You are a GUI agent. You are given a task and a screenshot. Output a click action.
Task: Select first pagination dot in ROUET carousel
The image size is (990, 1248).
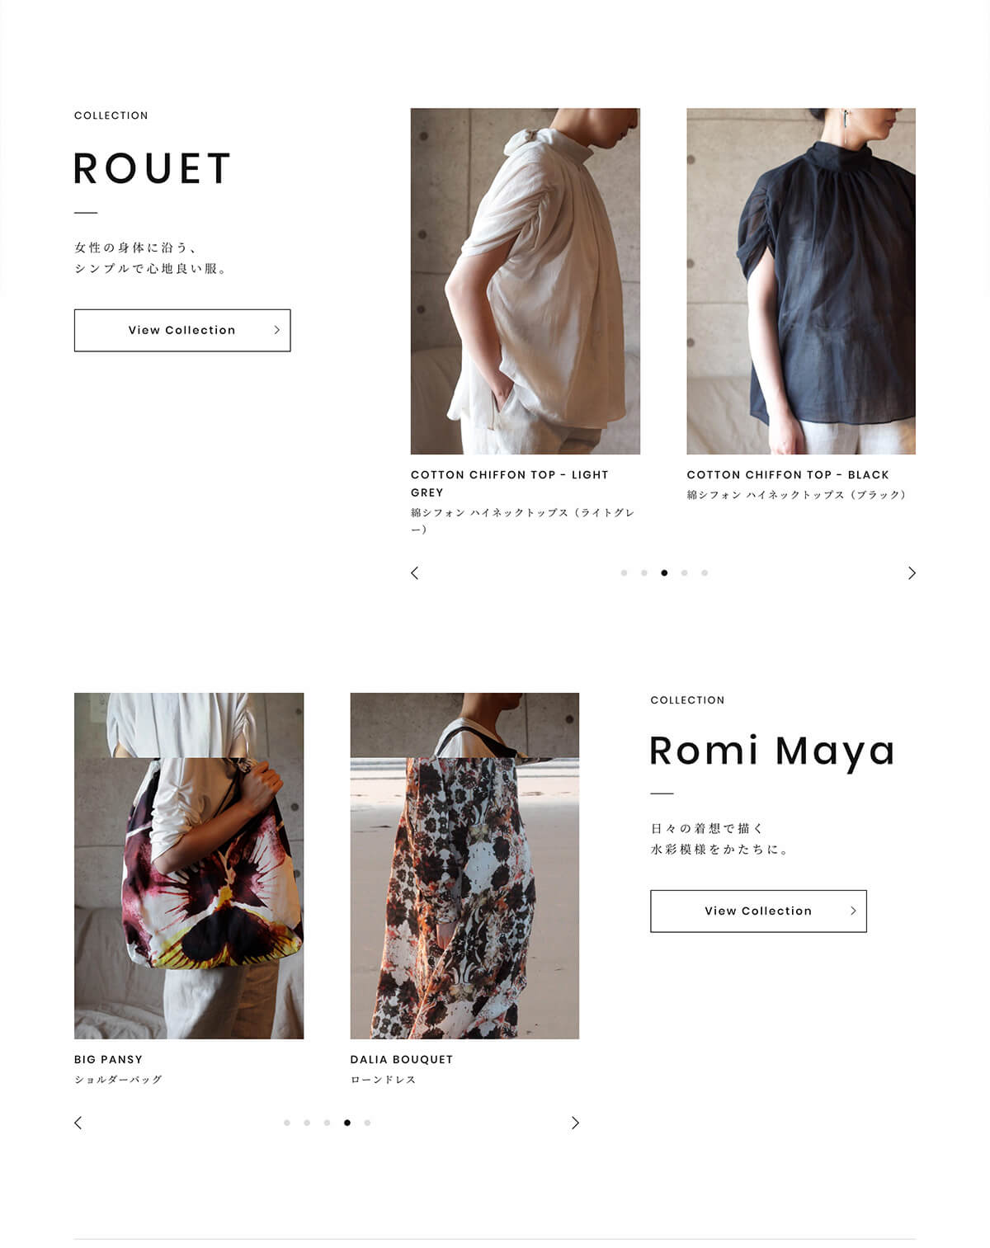point(624,573)
